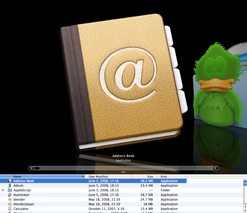
Task: Click the Cover Flow horizontal scroll thumb
Action: (x=37, y=168)
